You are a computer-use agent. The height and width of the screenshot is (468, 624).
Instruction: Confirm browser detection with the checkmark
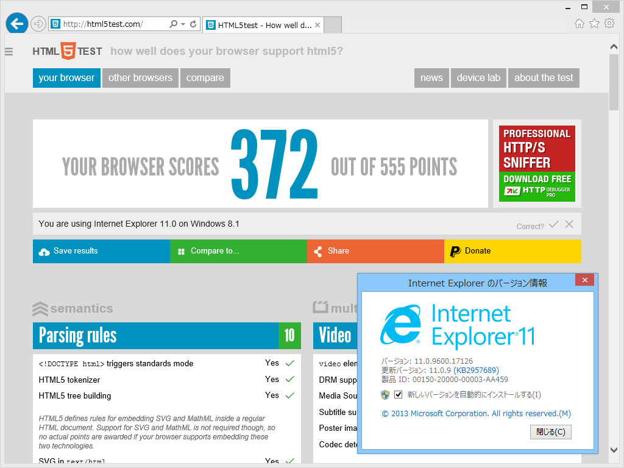pyautogui.click(x=553, y=224)
